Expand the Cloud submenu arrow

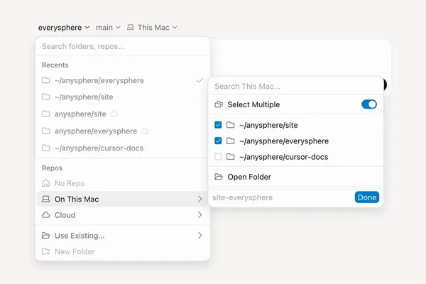(200, 215)
